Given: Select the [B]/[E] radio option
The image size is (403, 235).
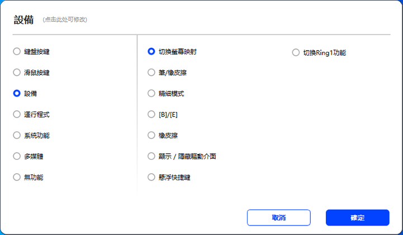Looking at the screenshot, I should (151, 114).
